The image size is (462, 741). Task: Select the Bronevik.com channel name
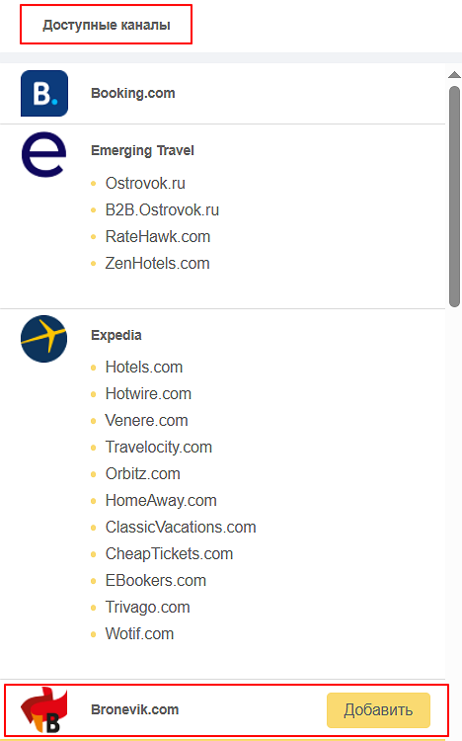click(x=134, y=709)
